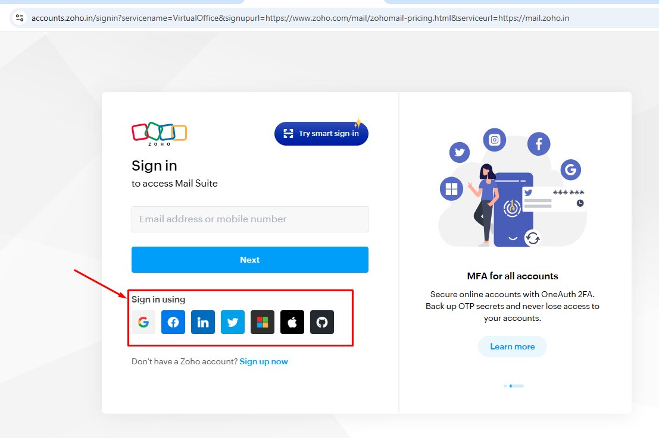Click "Don't have a Zoho account?" text
Screen dimensions: 659x438
185,362
